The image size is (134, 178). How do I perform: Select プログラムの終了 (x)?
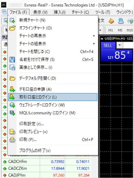pyautogui.click(x=53, y=150)
